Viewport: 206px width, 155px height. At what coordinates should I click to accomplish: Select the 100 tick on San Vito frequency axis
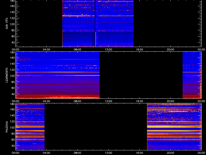point(12,24)
